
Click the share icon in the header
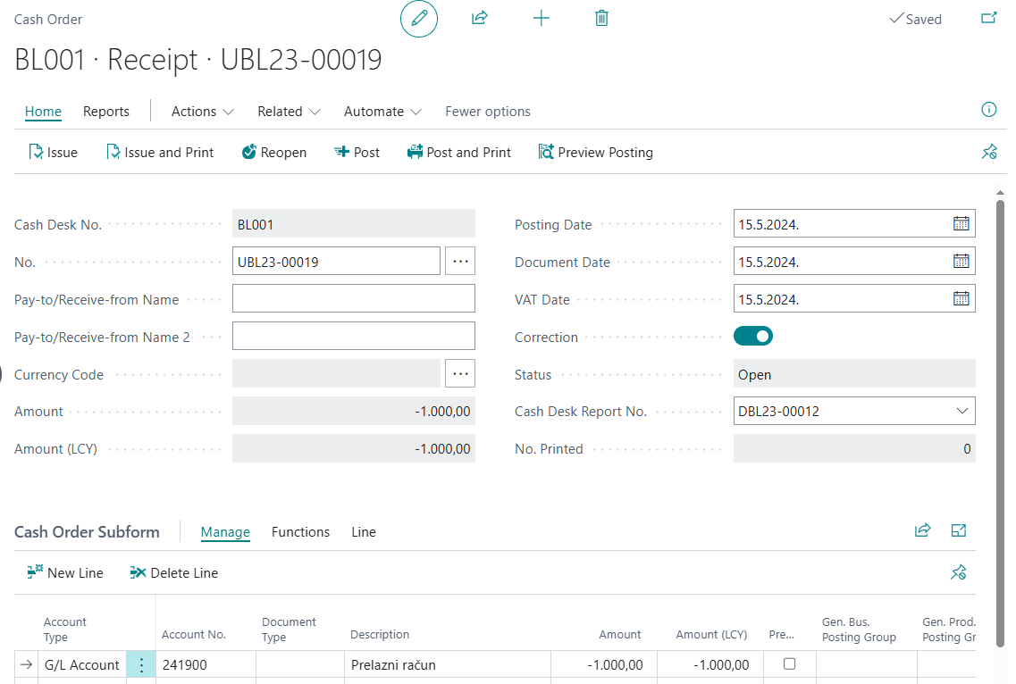[480, 18]
